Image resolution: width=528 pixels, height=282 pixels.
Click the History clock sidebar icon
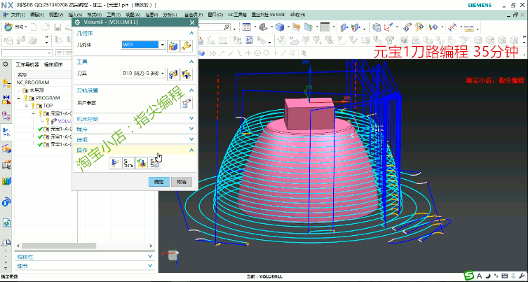coord(6,243)
